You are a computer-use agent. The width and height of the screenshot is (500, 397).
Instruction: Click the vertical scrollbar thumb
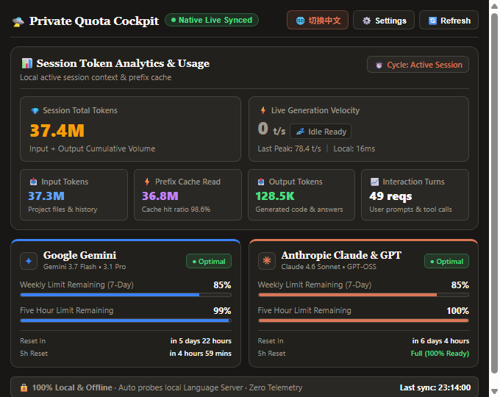495,193
